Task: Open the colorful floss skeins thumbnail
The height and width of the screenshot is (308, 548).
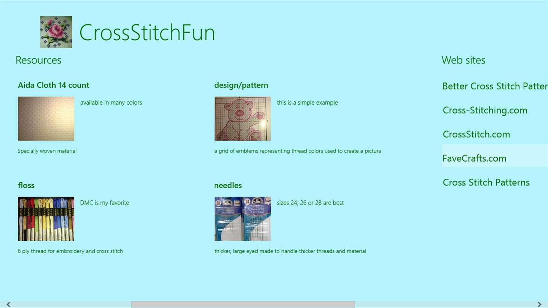Action: (46, 219)
